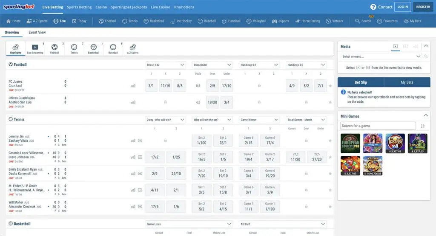The image size is (436, 236).
Task: Open the Big Banker mini game
Action: tap(395, 143)
